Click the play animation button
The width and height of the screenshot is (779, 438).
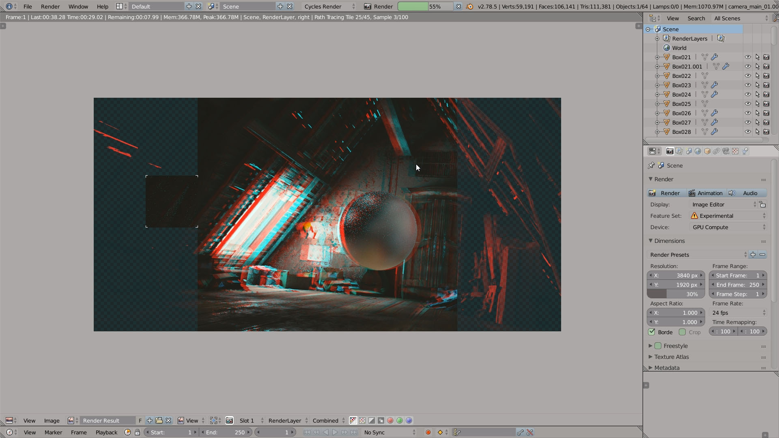tap(335, 432)
